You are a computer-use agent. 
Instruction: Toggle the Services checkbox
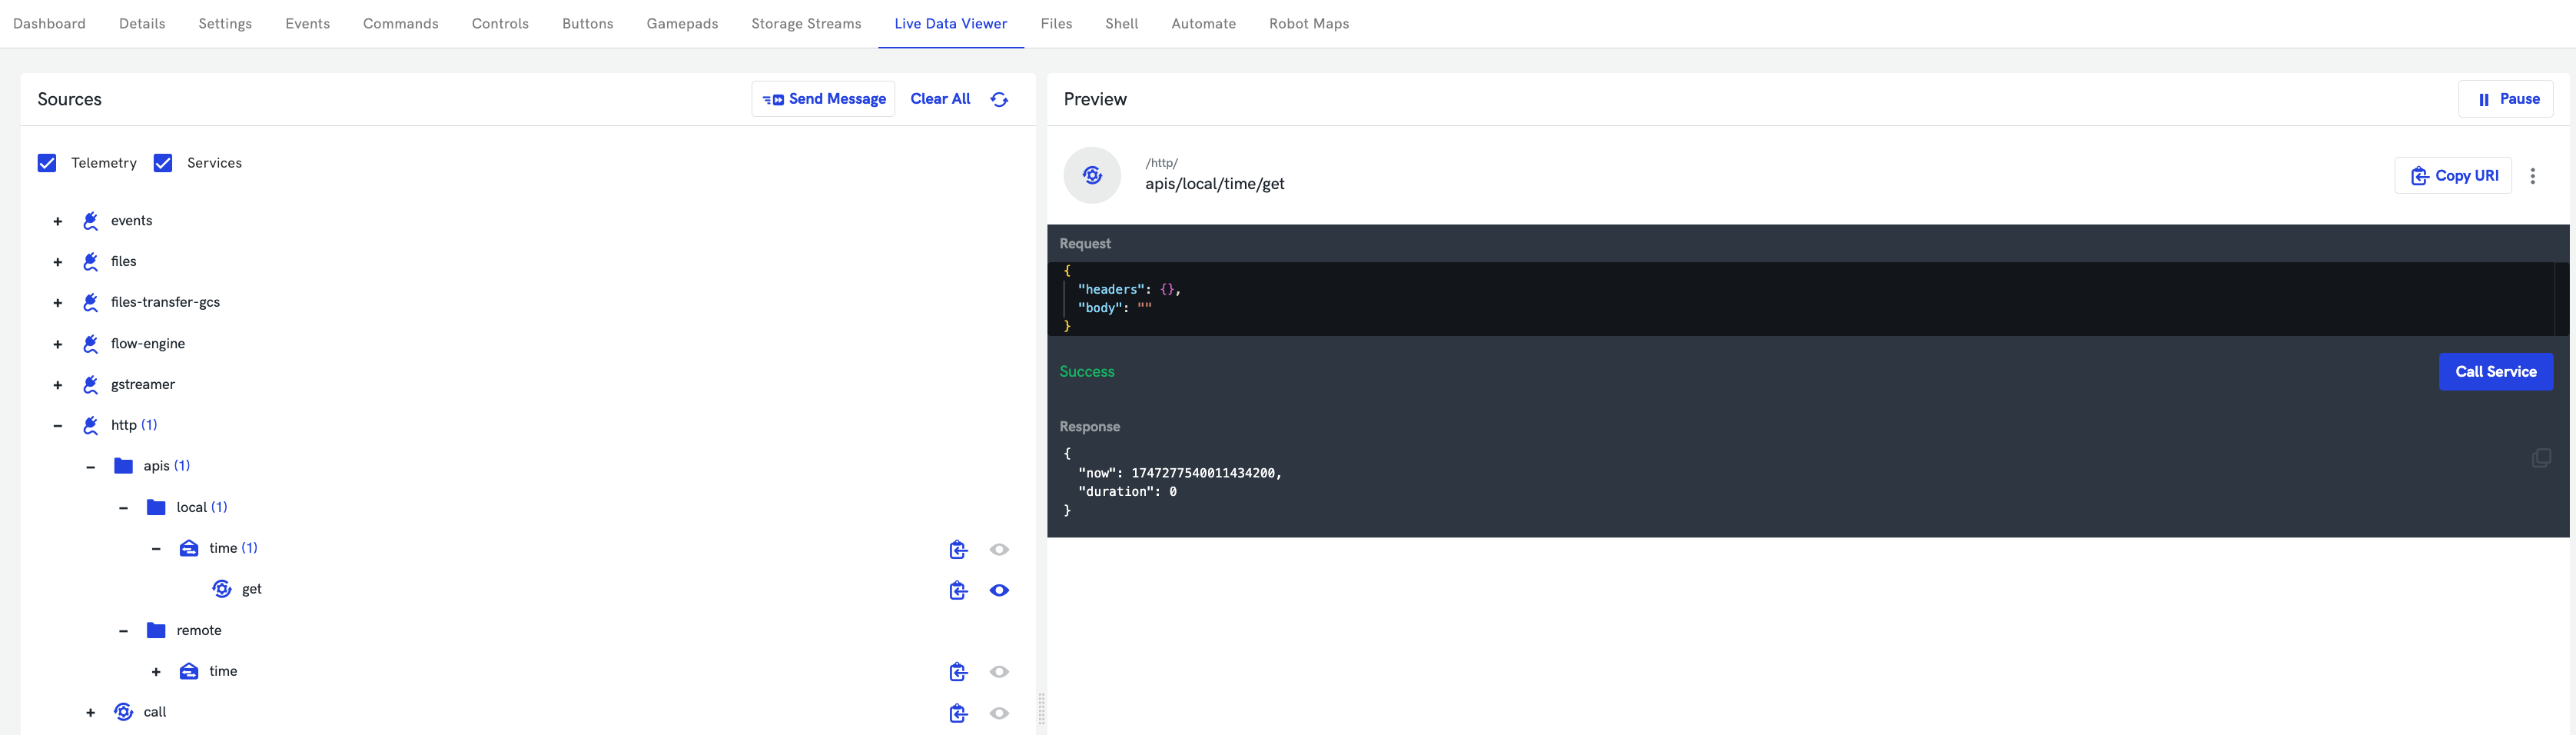(x=163, y=163)
